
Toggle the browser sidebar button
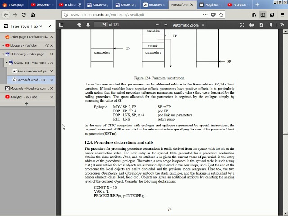263,15
